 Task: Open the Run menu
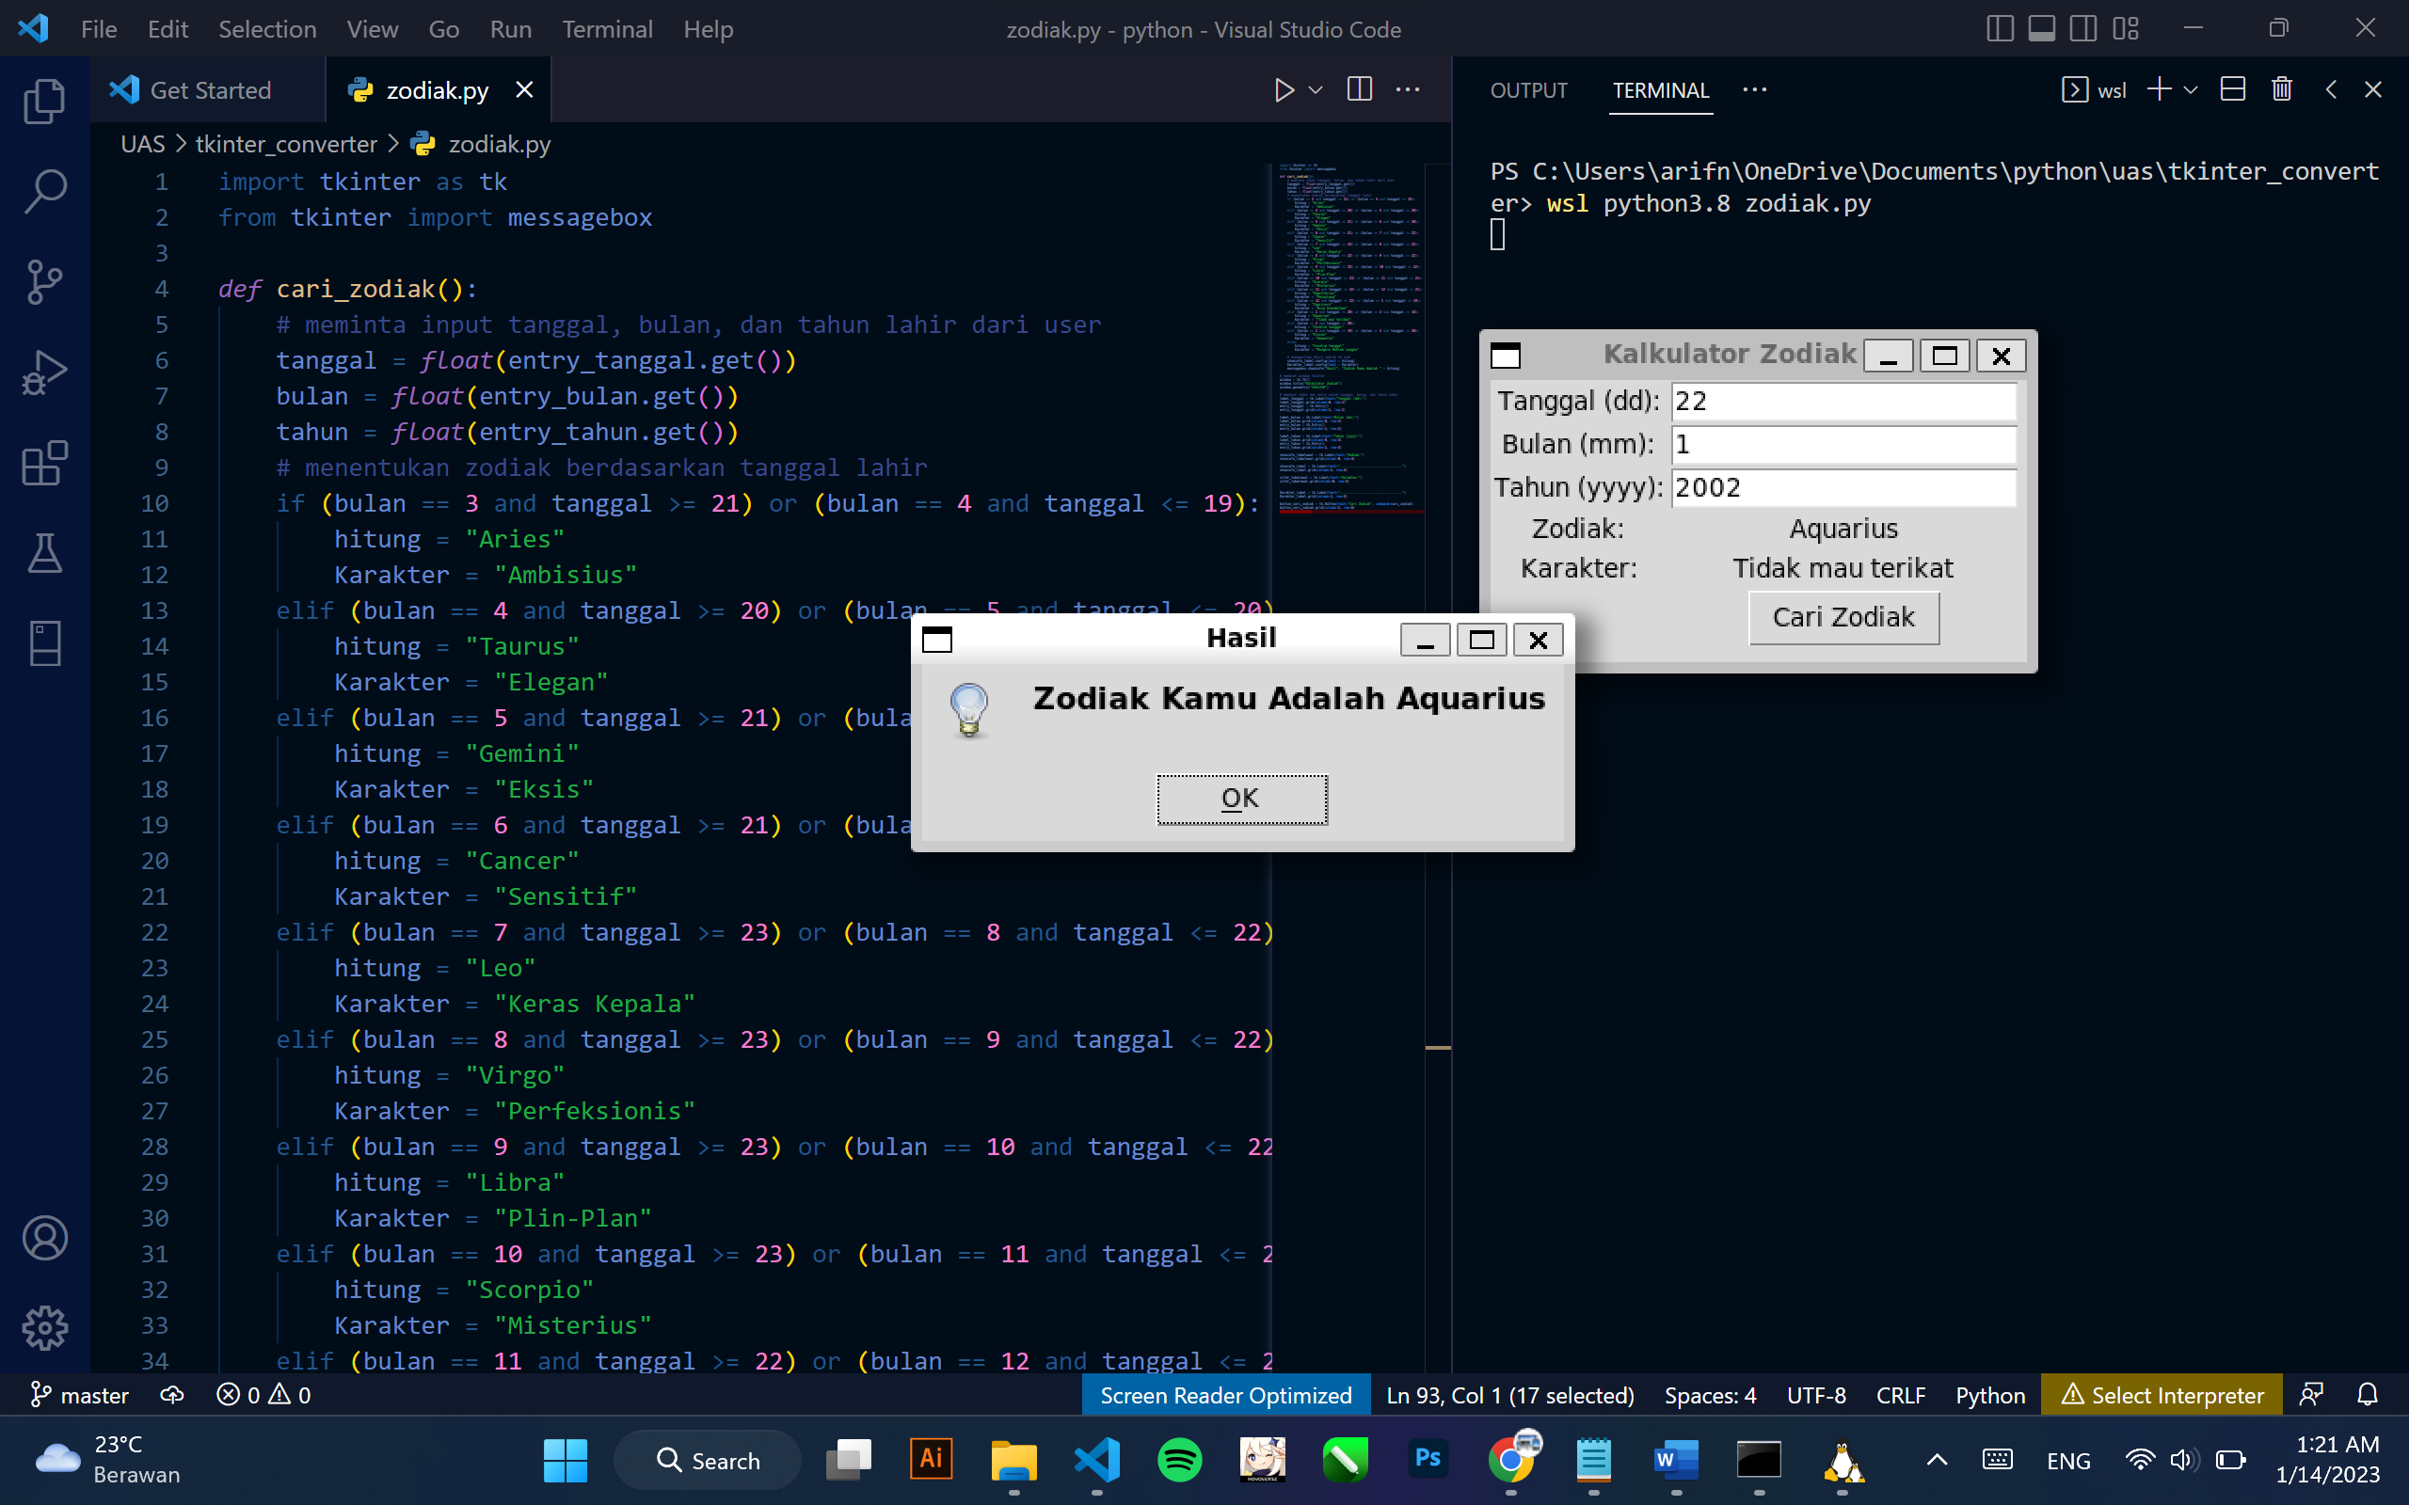511,29
